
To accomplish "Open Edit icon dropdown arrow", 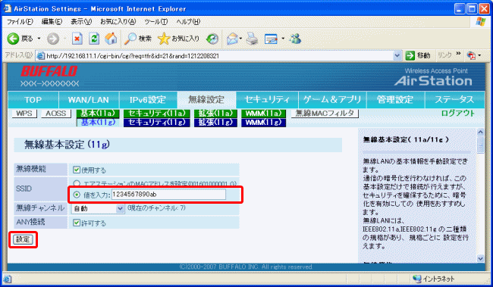I will (283, 39).
